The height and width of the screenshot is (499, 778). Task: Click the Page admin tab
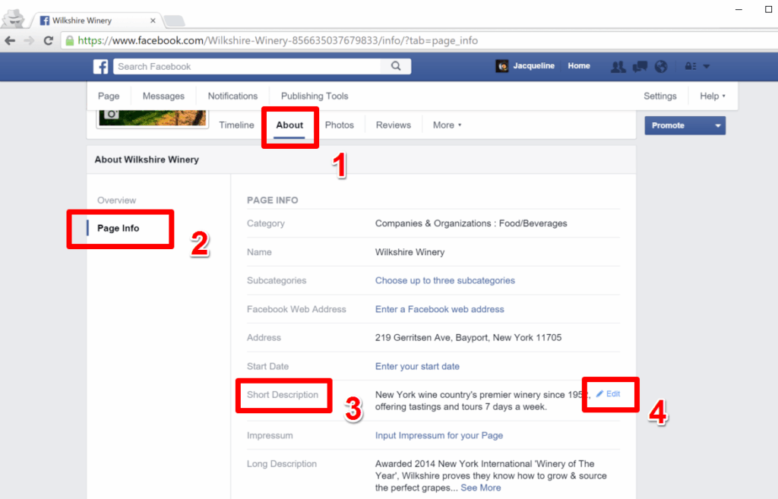[x=109, y=96]
